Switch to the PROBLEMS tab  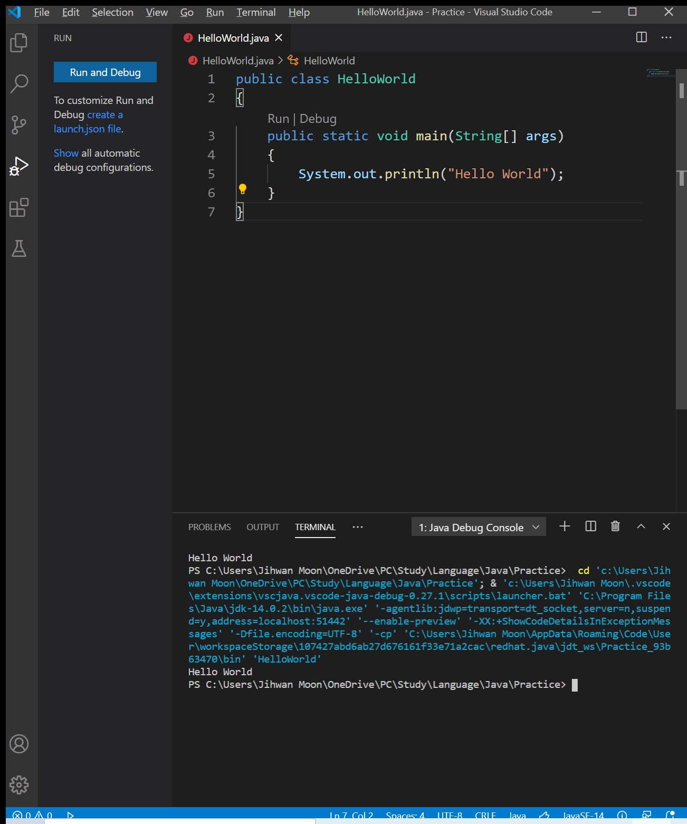pyautogui.click(x=209, y=527)
